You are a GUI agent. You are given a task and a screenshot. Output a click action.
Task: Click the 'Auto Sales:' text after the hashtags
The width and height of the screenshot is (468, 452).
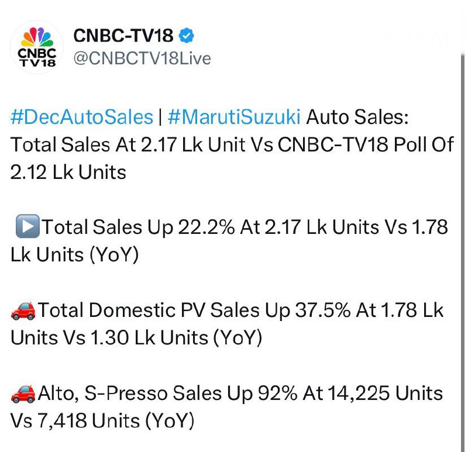tap(357, 117)
